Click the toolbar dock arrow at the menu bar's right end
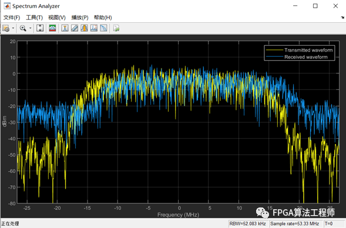Image resolution: width=346 pixels, height=228 pixels. click(342, 18)
